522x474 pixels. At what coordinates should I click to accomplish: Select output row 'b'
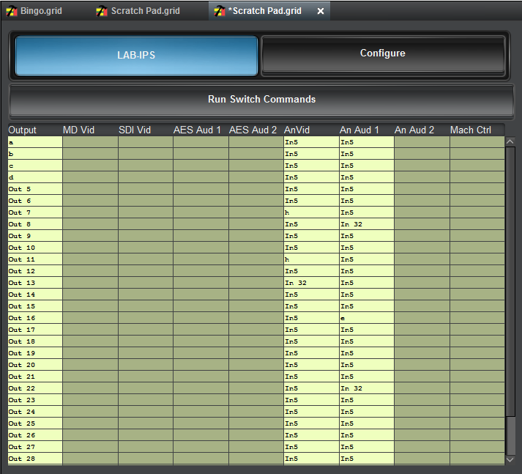[35, 154]
